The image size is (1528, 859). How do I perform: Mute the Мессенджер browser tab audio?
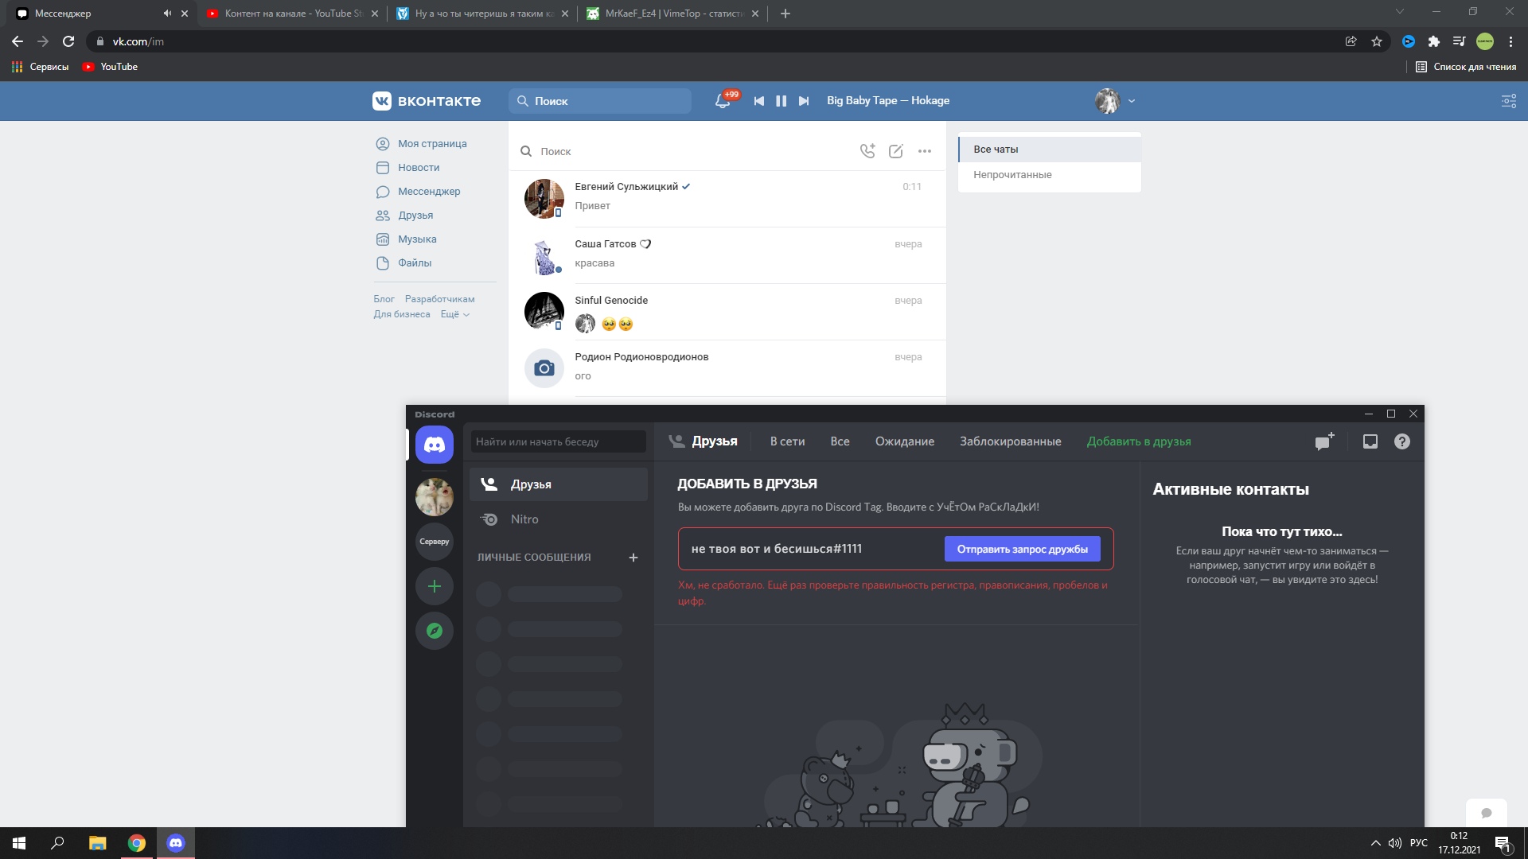pyautogui.click(x=167, y=14)
